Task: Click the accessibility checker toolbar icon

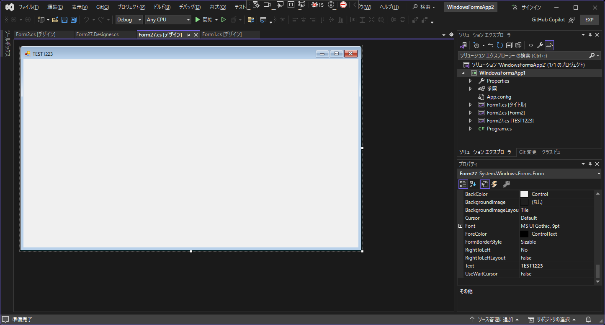Action: (330, 5)
